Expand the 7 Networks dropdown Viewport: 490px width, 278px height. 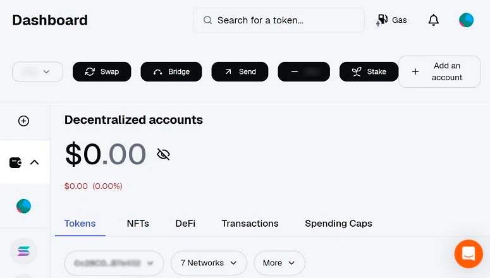[x=209, y=263]
